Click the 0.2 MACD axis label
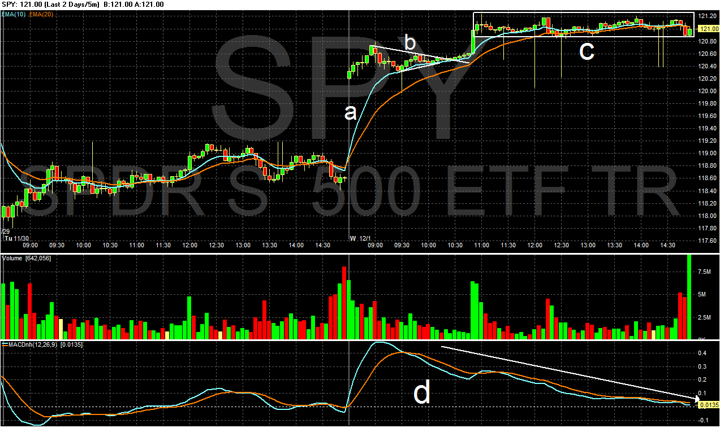This screenshot has width=720, height=428. 704,380
